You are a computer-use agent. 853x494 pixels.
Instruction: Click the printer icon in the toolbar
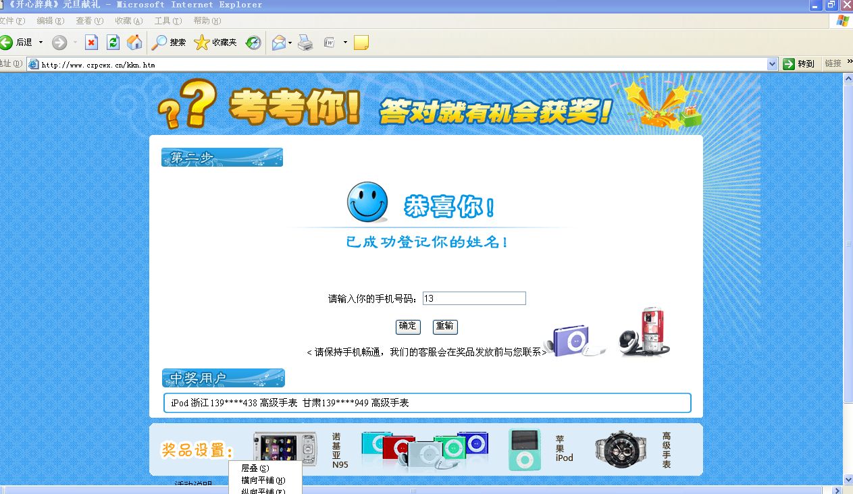306,43
